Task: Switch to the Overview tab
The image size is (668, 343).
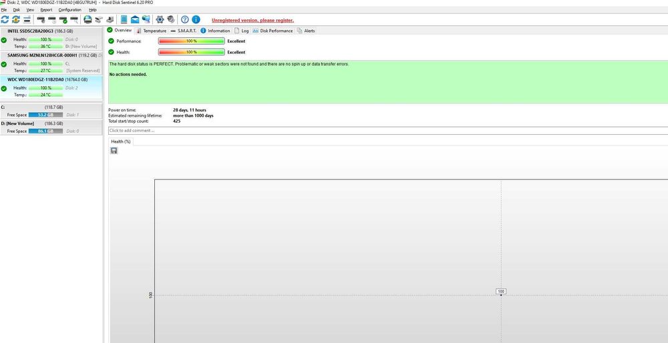Action: tap(120, 30)
